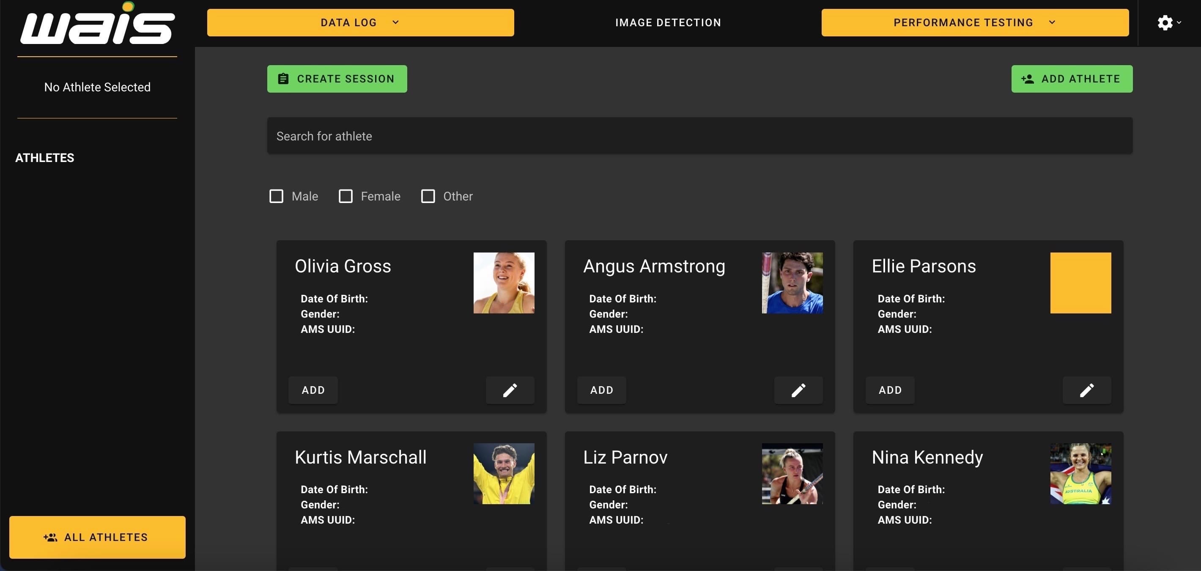Click the Ellie Parsons name
The width and height of the screenshot is (1201, 571).
924,266
